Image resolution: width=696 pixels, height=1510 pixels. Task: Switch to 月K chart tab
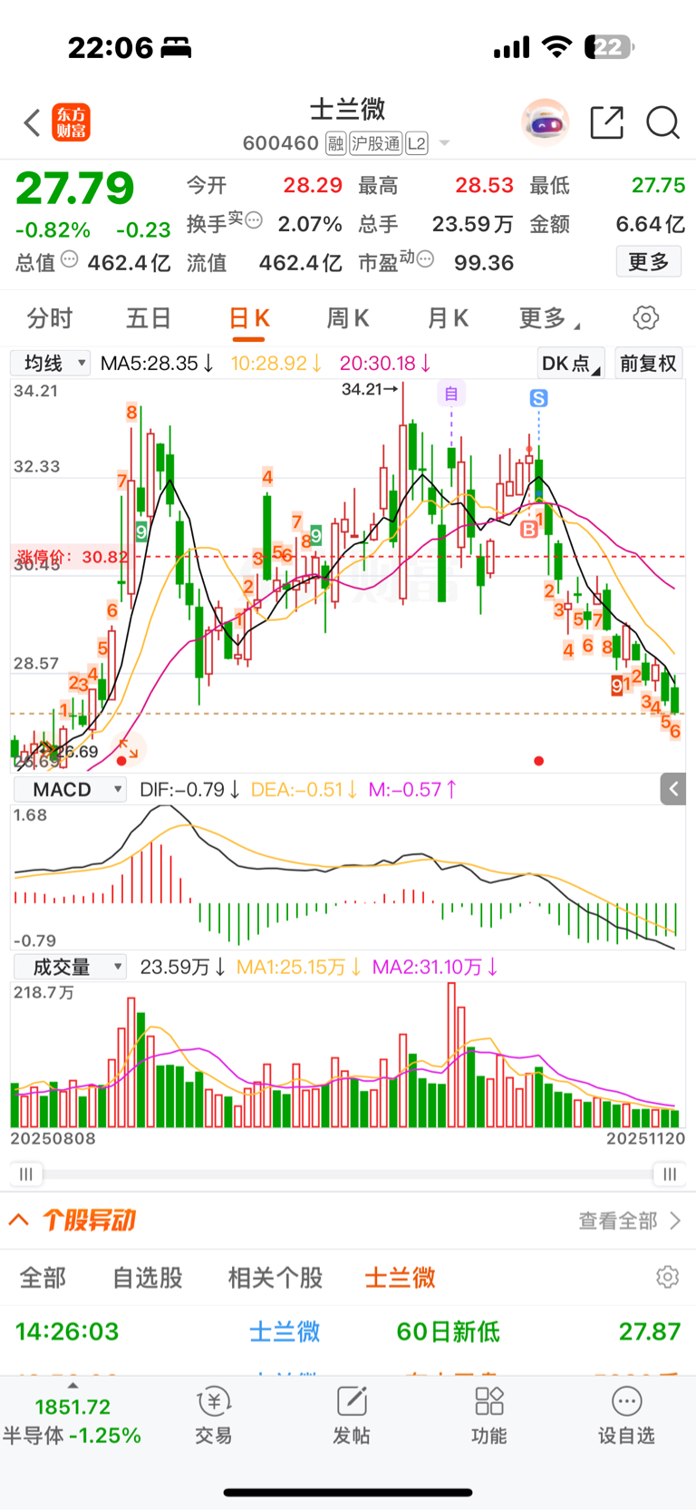tap(448, 318)
